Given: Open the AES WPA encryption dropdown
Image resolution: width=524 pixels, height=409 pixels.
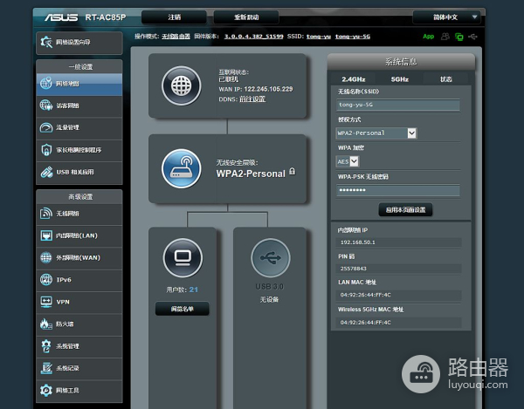Looking at the screenshot, I should point(348,161).
